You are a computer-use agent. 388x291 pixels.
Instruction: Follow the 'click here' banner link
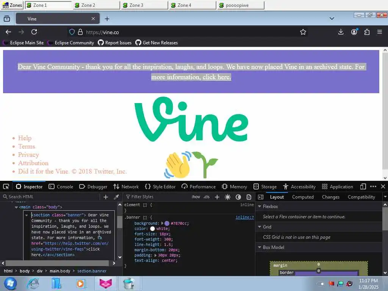click(x=217, y=77)
